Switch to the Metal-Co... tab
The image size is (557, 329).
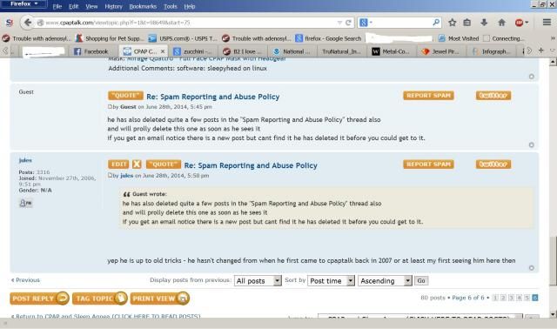click(x=391, y=51)
